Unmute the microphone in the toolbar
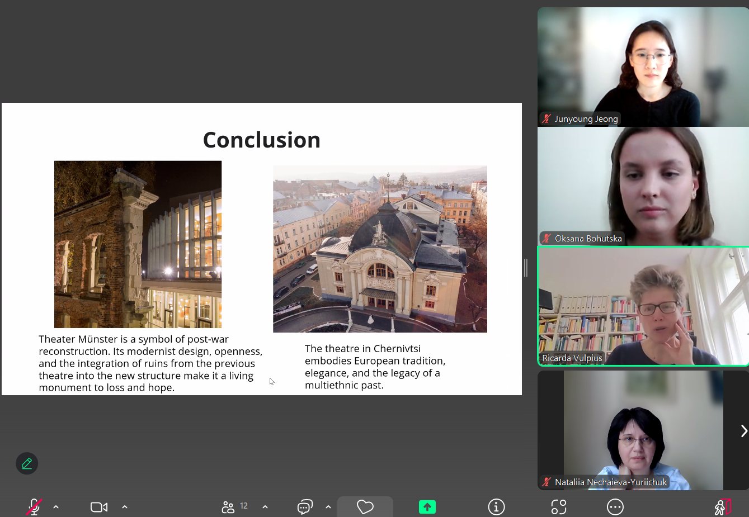The width and height of the screenshot is (749, 517). [34, 507]
